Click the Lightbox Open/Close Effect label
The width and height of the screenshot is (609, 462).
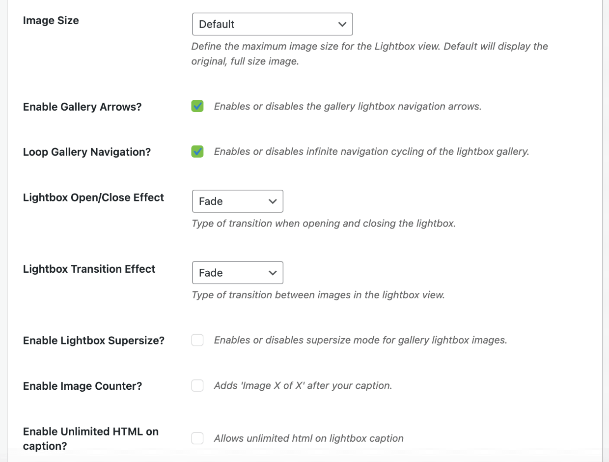point(93,198)
